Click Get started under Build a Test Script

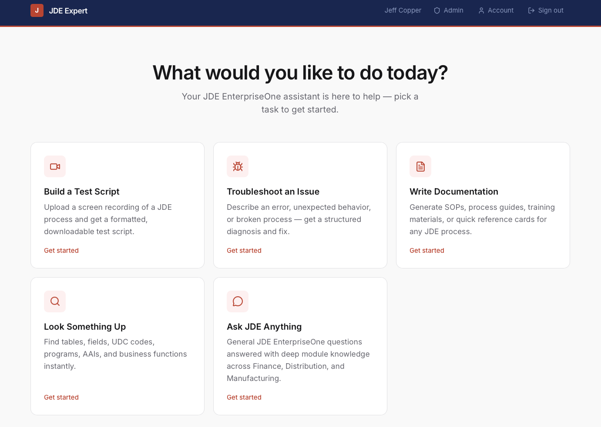[61, 251]
